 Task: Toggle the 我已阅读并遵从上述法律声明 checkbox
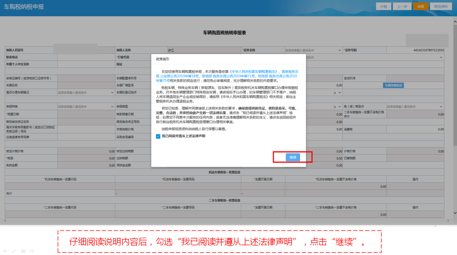(x=158, y=136)
